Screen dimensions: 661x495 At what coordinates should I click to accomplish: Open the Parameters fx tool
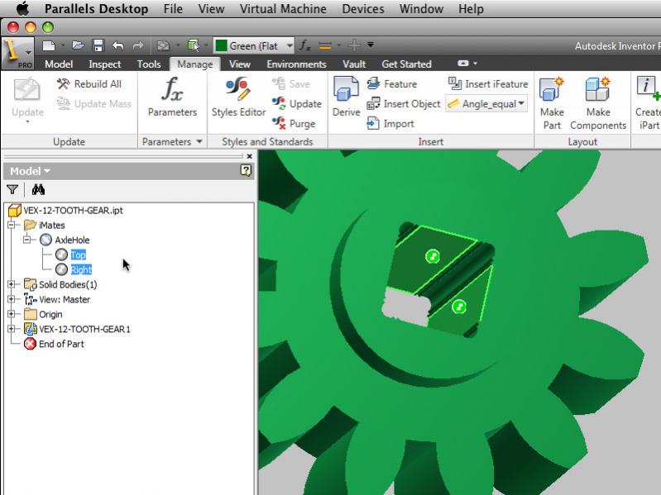172,97
